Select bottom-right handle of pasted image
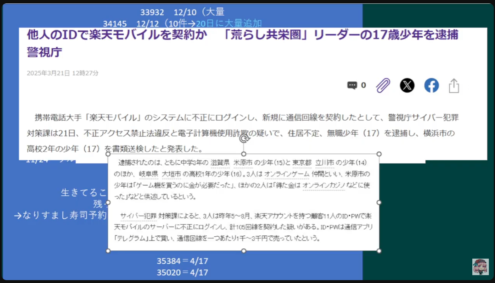Screen dimensions: 495x283 [x=379, y=251]
